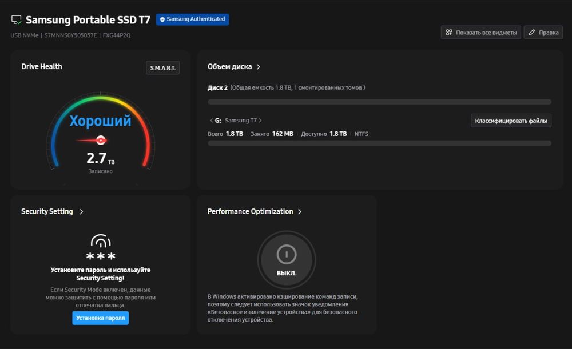The height and width of the screenshot is (349, 572).
Task: Click the firmware FXG44P2Q text
Action: 116,35
